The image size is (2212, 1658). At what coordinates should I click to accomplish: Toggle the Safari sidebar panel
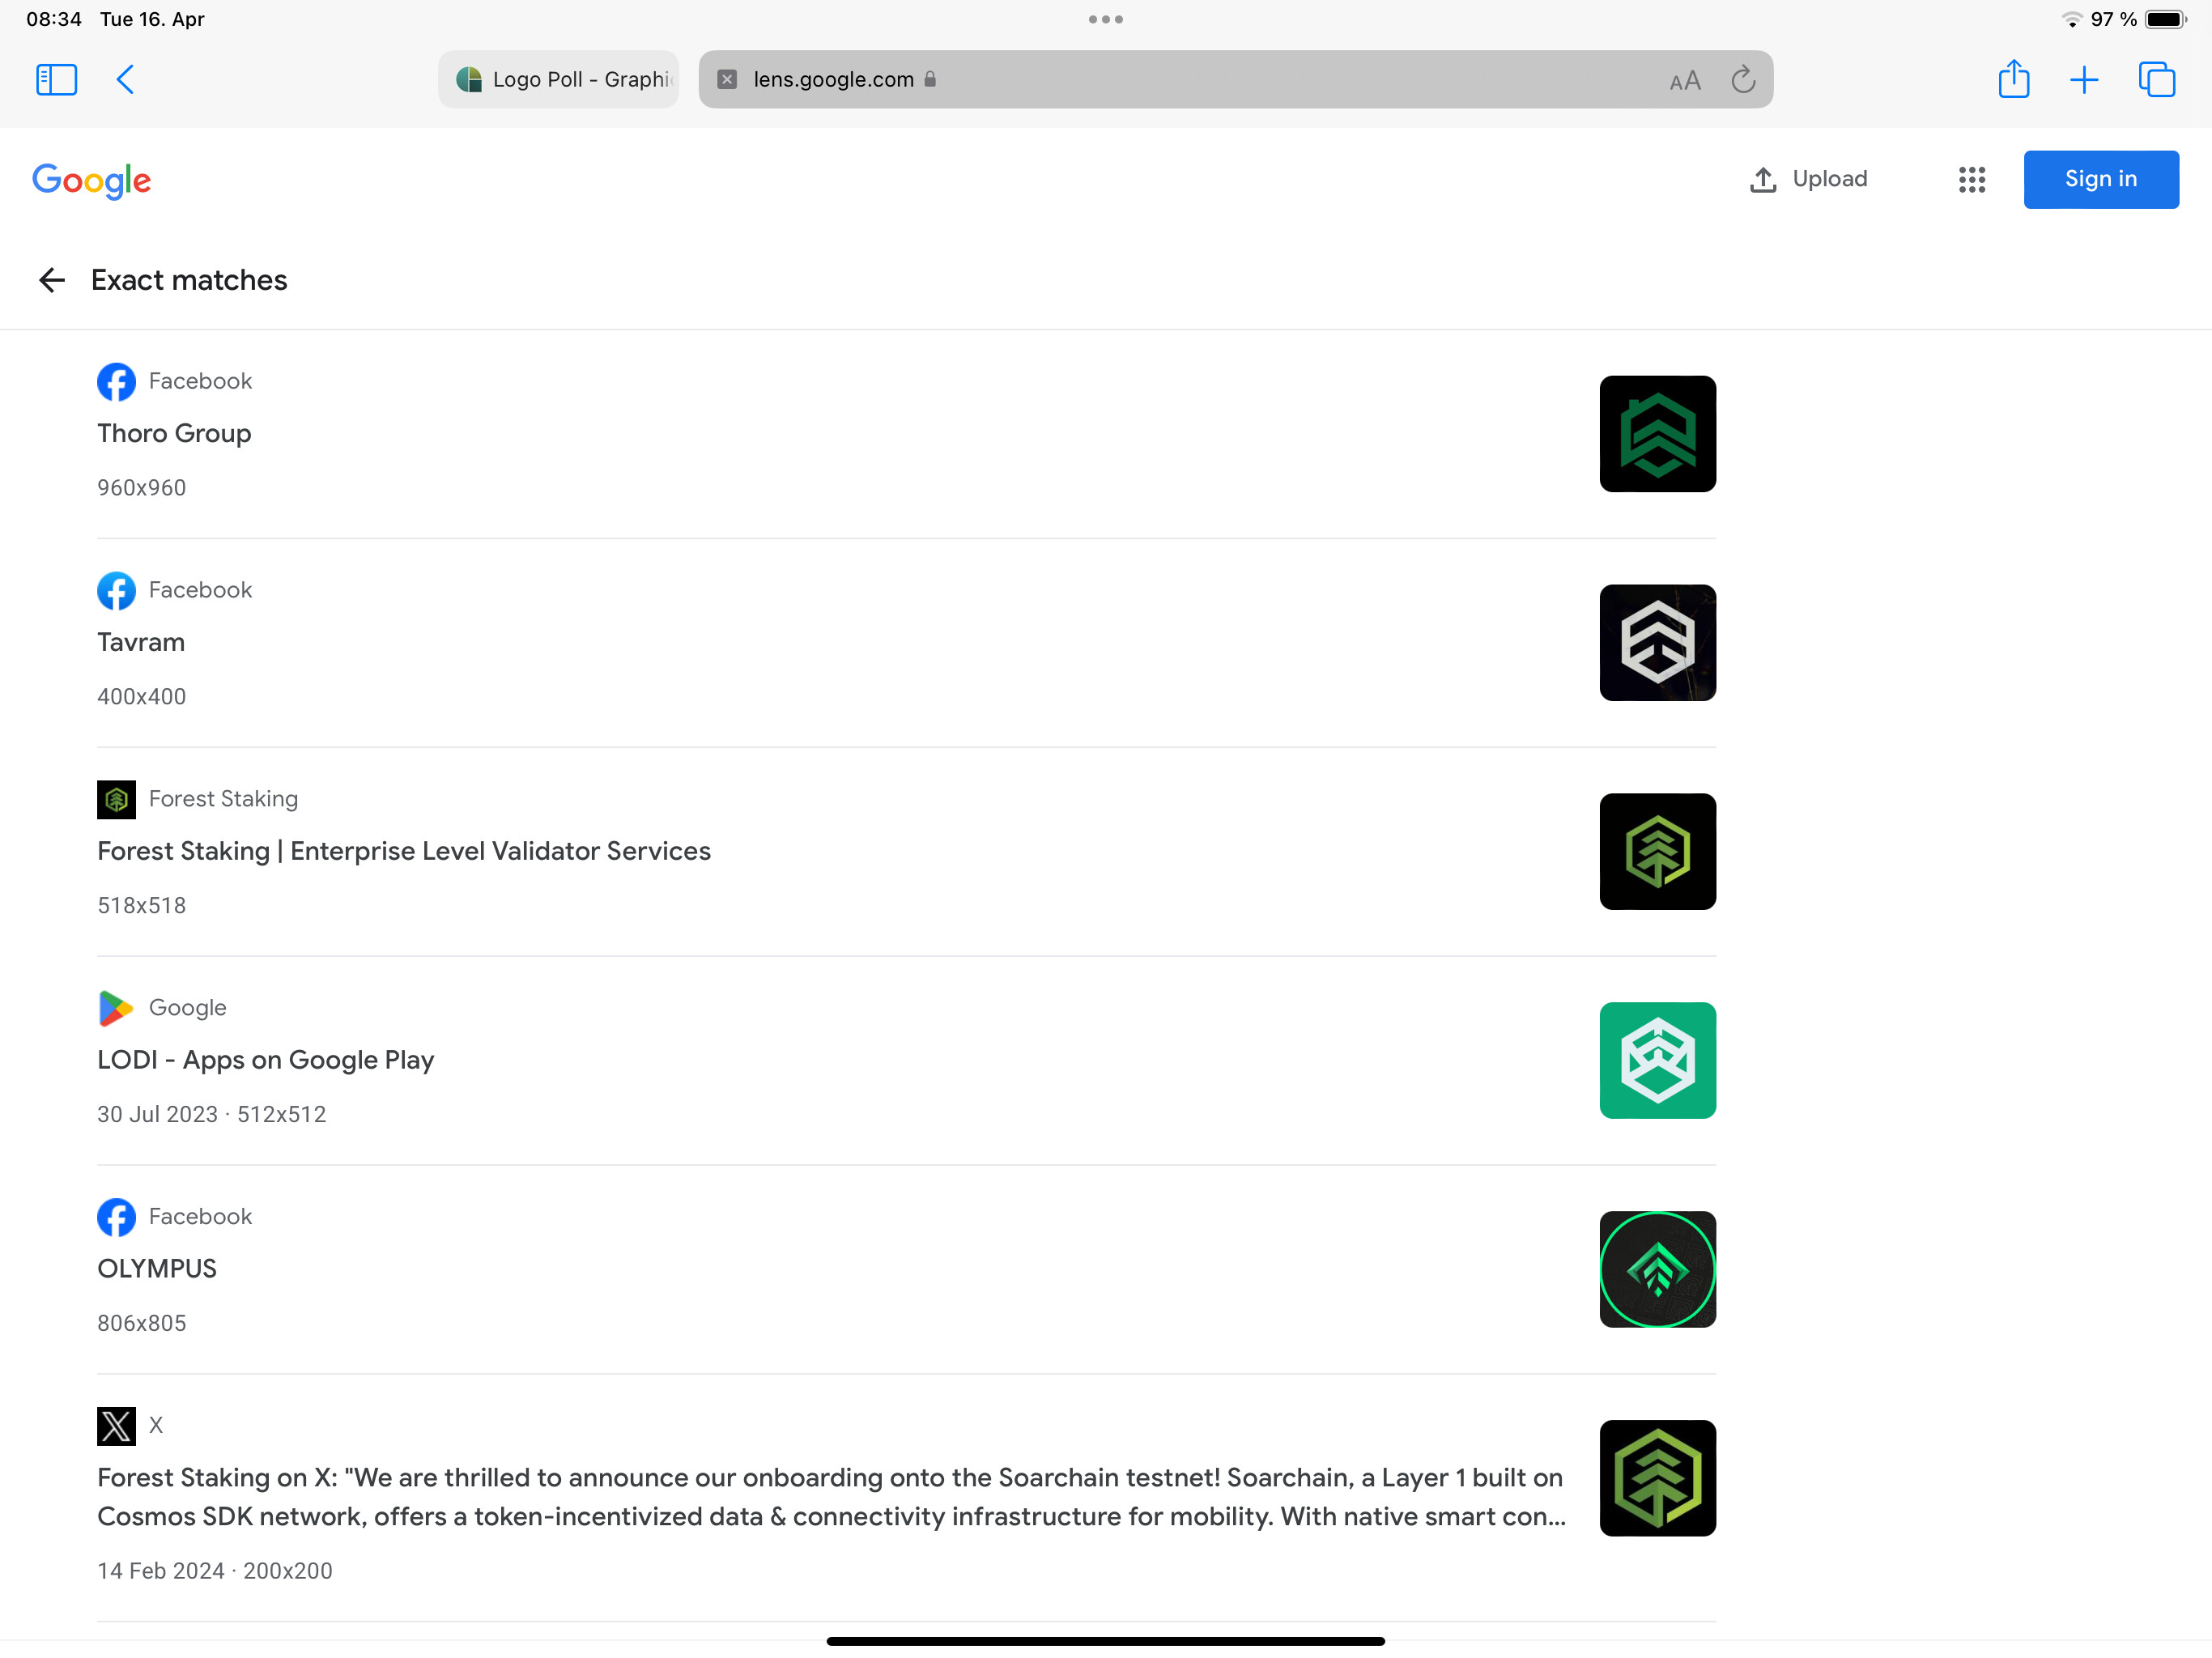click(x=56, y=80)
